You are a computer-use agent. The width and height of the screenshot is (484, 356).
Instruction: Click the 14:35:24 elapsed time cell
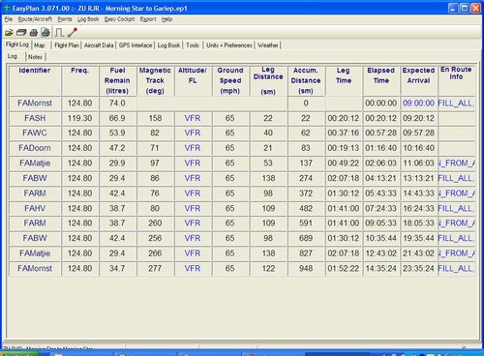381,268
